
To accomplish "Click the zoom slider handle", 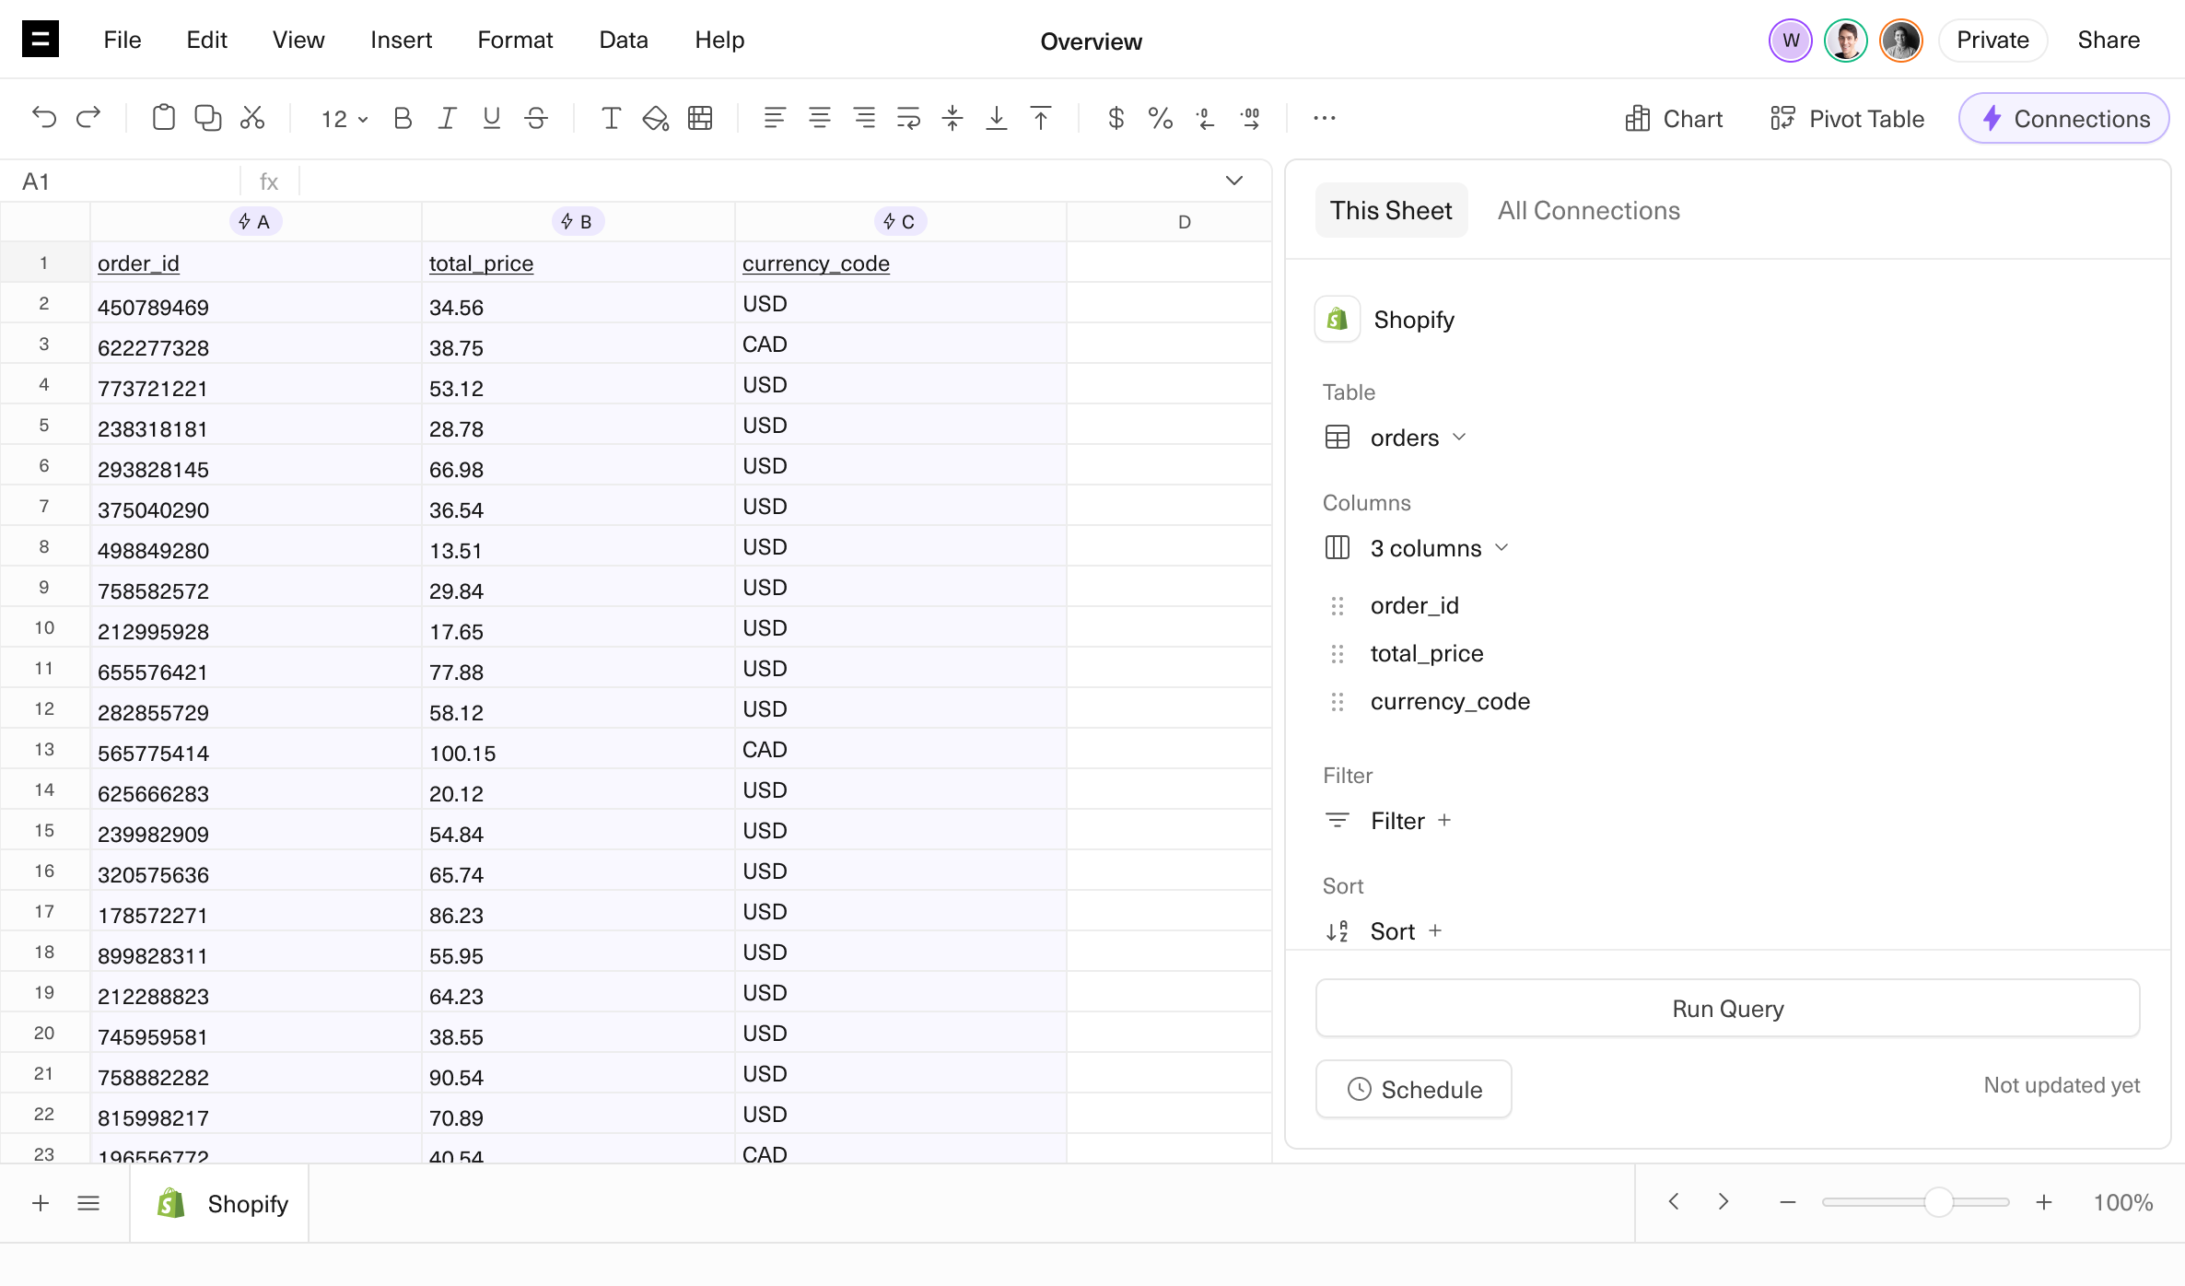I will pyautogui.click(x=1938, y=1202).
